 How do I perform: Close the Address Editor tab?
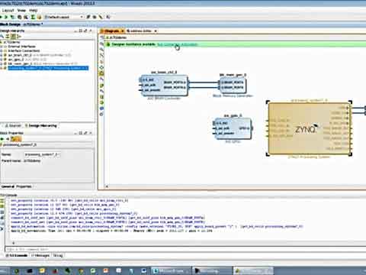156,31
